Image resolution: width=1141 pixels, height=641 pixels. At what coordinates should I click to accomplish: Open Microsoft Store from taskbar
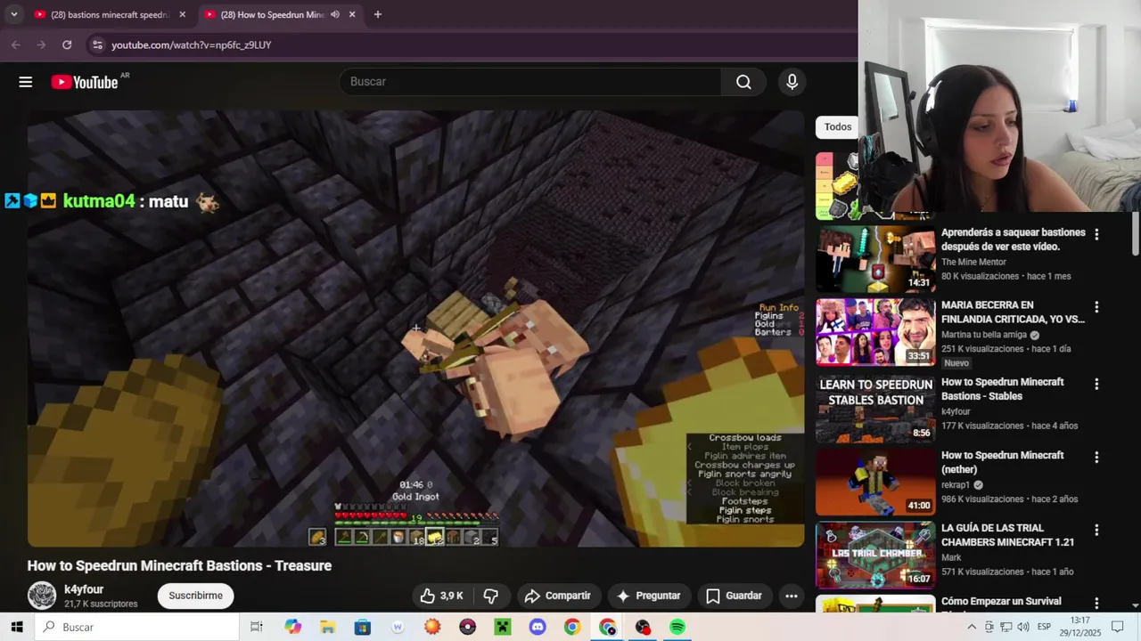[x=362, y=627]
